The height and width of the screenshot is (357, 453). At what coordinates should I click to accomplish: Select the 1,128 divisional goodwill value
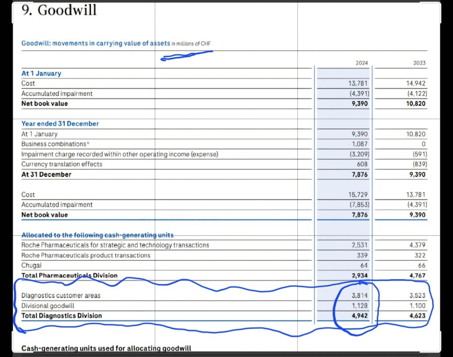[x=360, y=306]
